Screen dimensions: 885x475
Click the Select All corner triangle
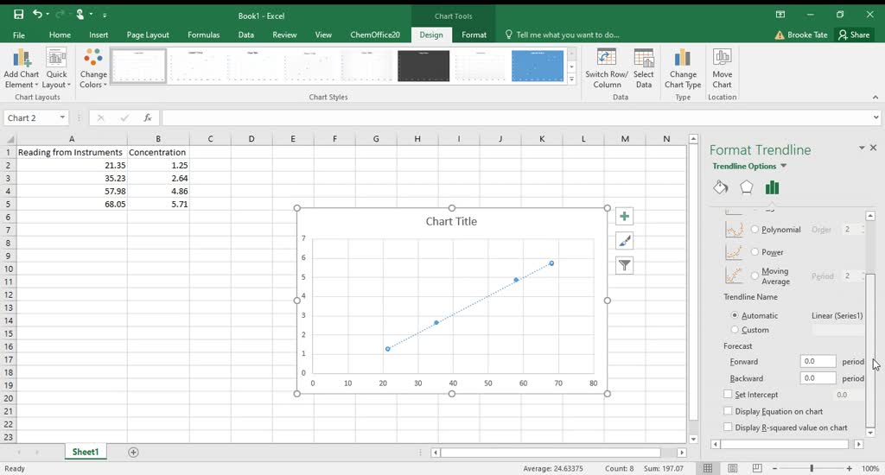tap(9, 139)
